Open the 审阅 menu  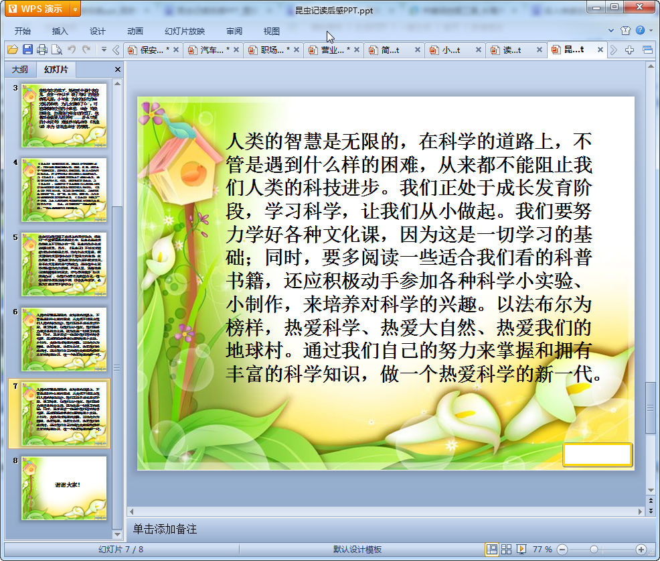coord(234,31)
